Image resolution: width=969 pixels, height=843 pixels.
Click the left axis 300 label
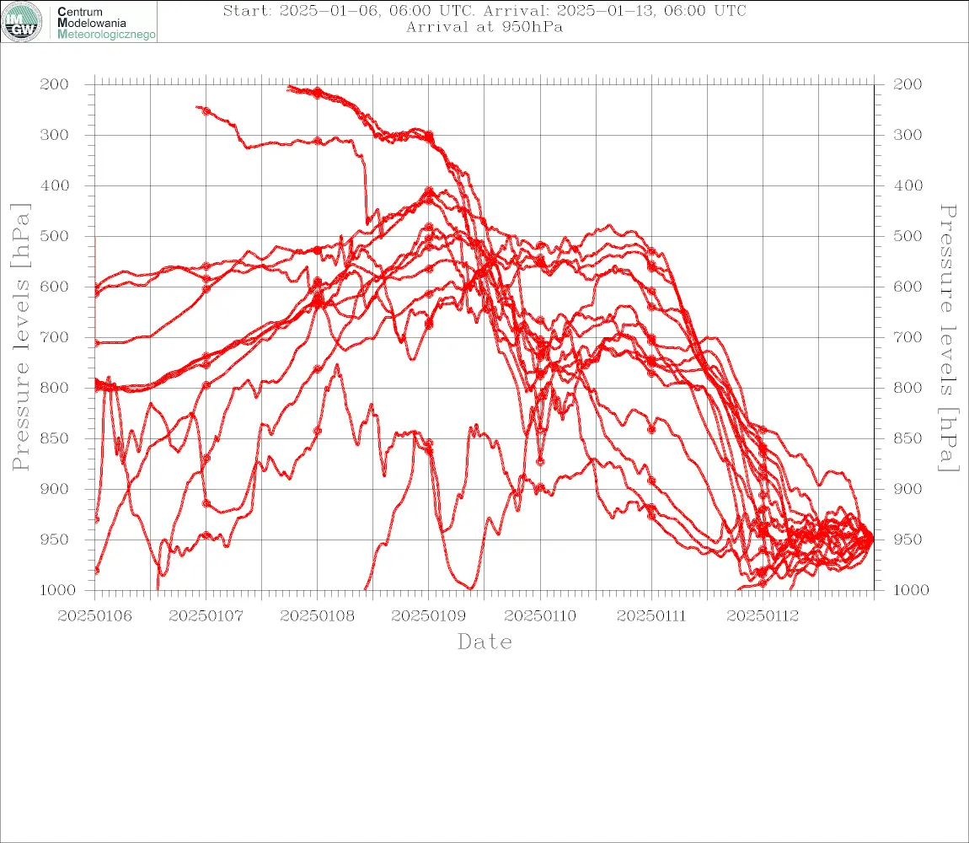coord(55,135)
